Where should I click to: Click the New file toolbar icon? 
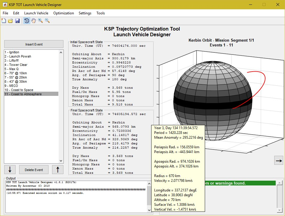coord(4,21)
